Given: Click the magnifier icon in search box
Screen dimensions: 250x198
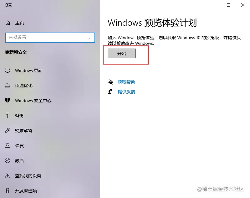Looking at the screenshot, I should click(90, 38).
